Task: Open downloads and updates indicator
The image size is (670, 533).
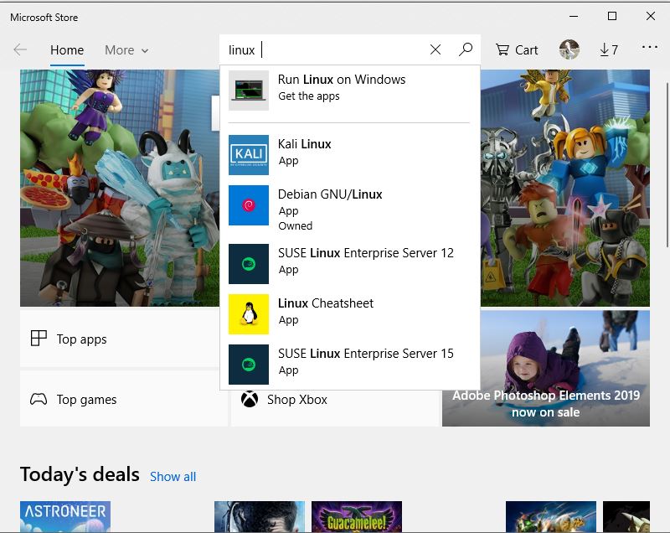Action: (x=609, y=49)
